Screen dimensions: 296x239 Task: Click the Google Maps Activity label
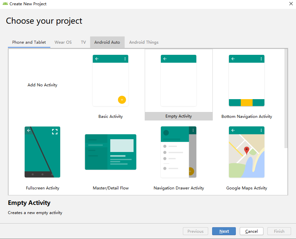point(247,188)
